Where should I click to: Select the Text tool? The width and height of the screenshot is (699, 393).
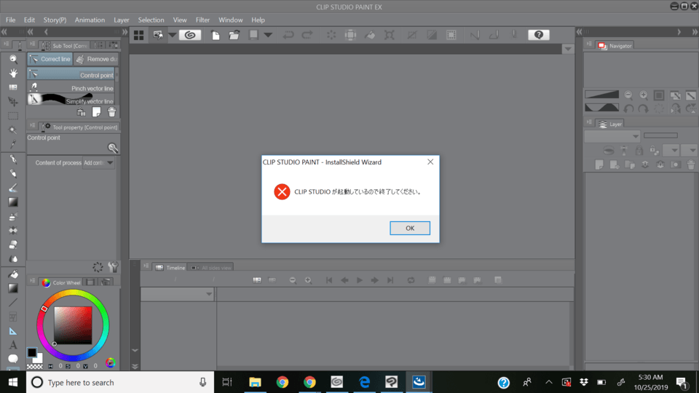click(13, 345)
